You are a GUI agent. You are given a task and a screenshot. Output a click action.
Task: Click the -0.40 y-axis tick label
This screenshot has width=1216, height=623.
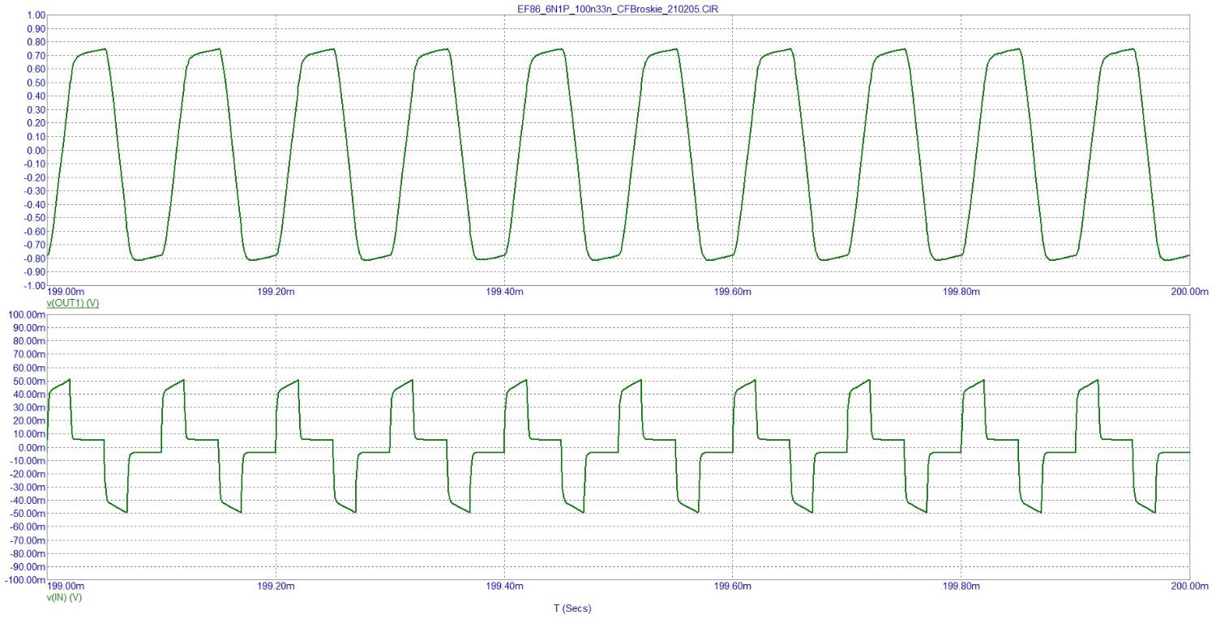[x=34, y=205]
